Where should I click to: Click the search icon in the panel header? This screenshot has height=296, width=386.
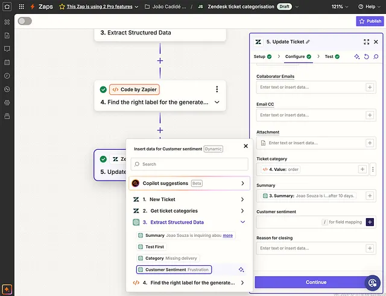(x=376, y=57)
